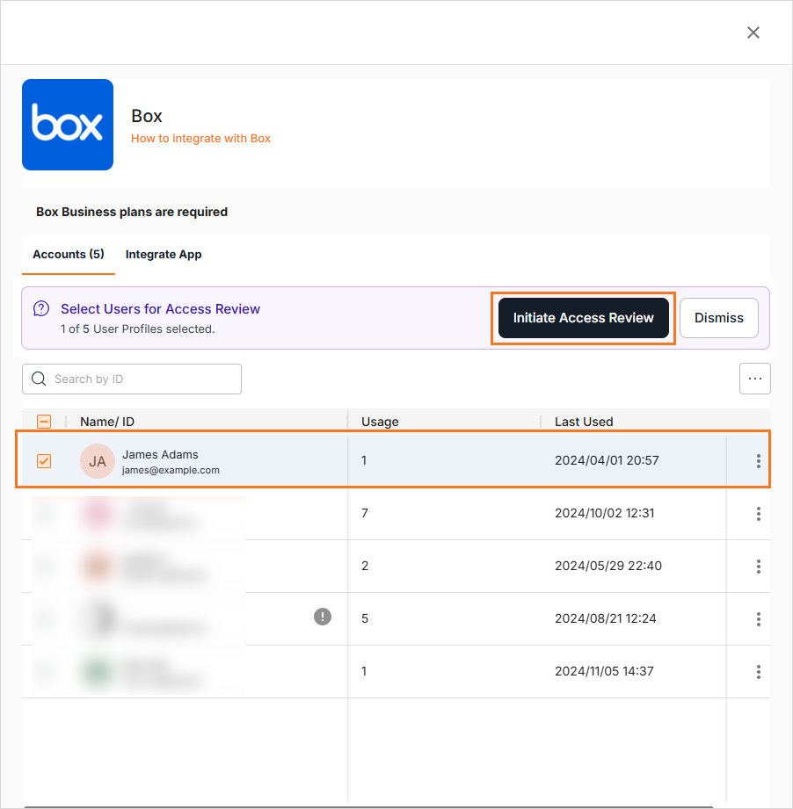The image size is (793, 809).
Task: Dismiss the access review banner
Action: click(718, 318)
